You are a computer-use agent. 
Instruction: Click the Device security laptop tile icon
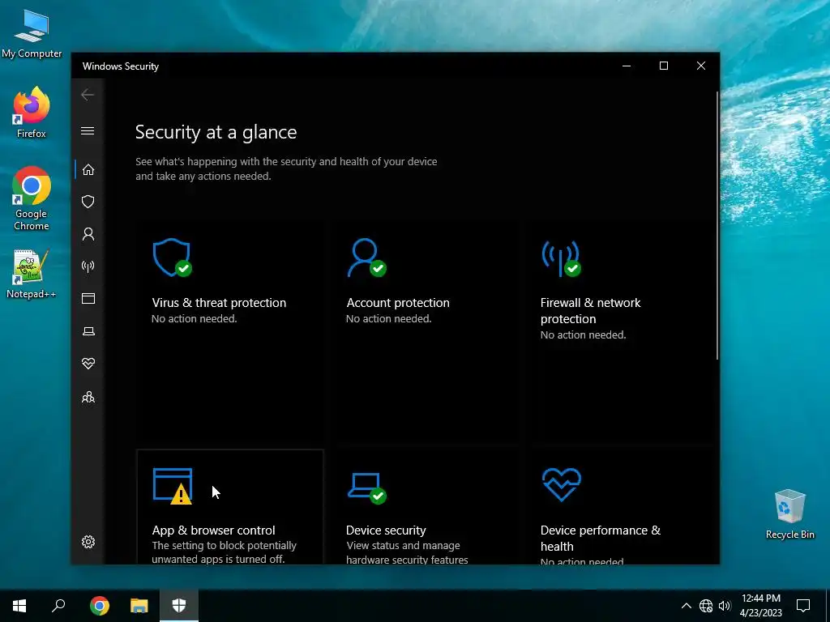point(367,488)
